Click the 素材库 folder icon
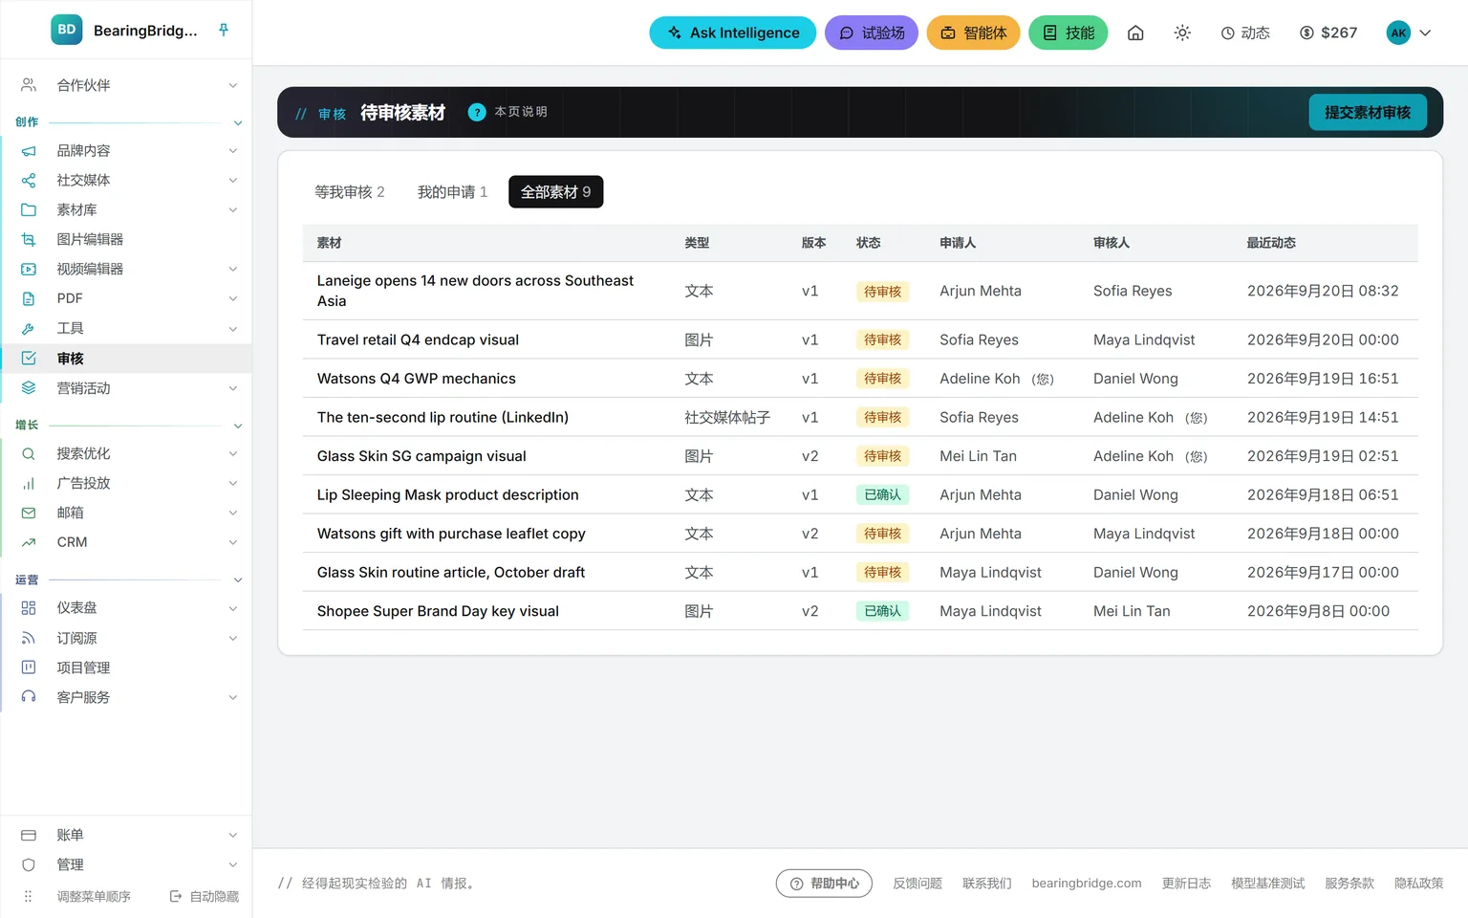The height and width of the screenshot is (918, 1468). pyautogui.click(x=29, y=209)
